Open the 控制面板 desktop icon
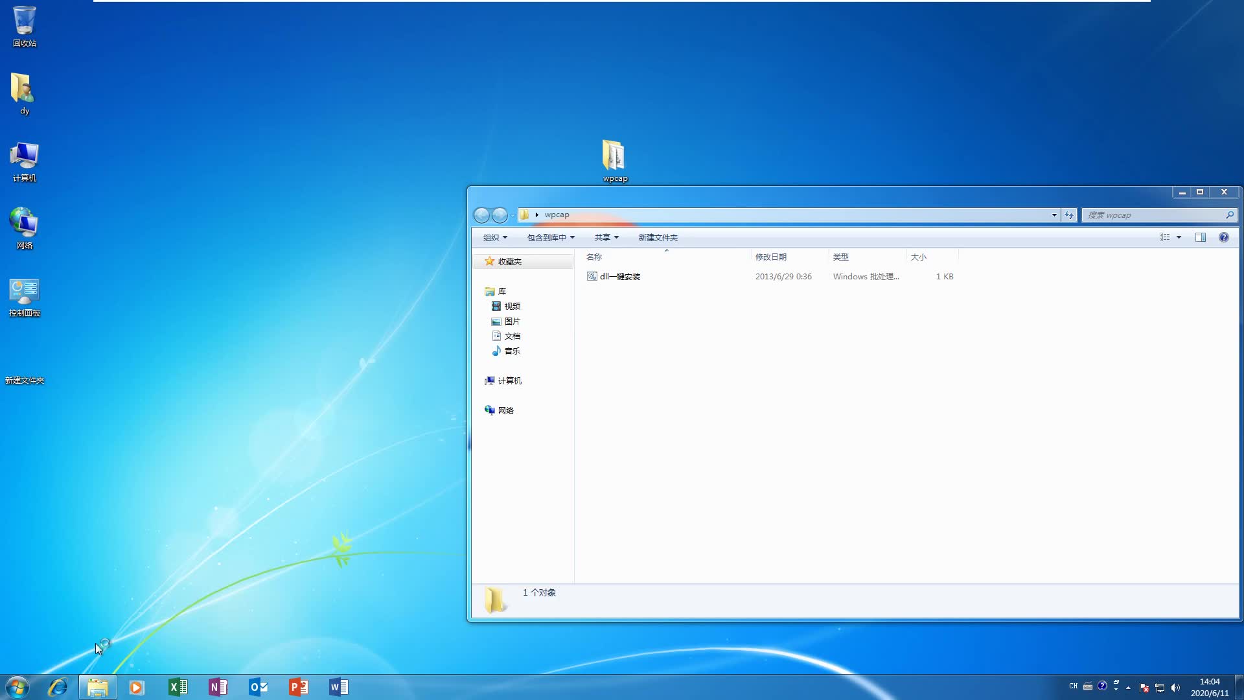Screen dimensions: 1244x700 [x=23, y=292]
